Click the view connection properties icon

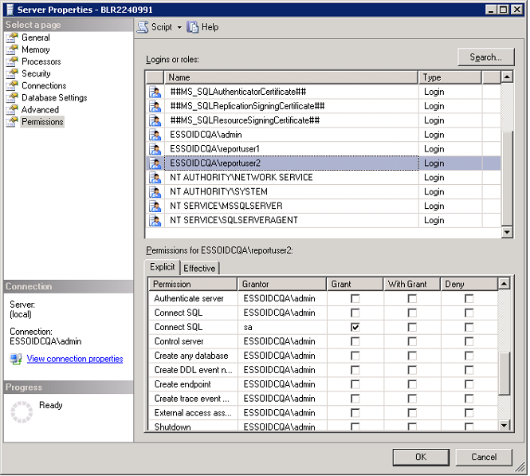pos(16,359)
